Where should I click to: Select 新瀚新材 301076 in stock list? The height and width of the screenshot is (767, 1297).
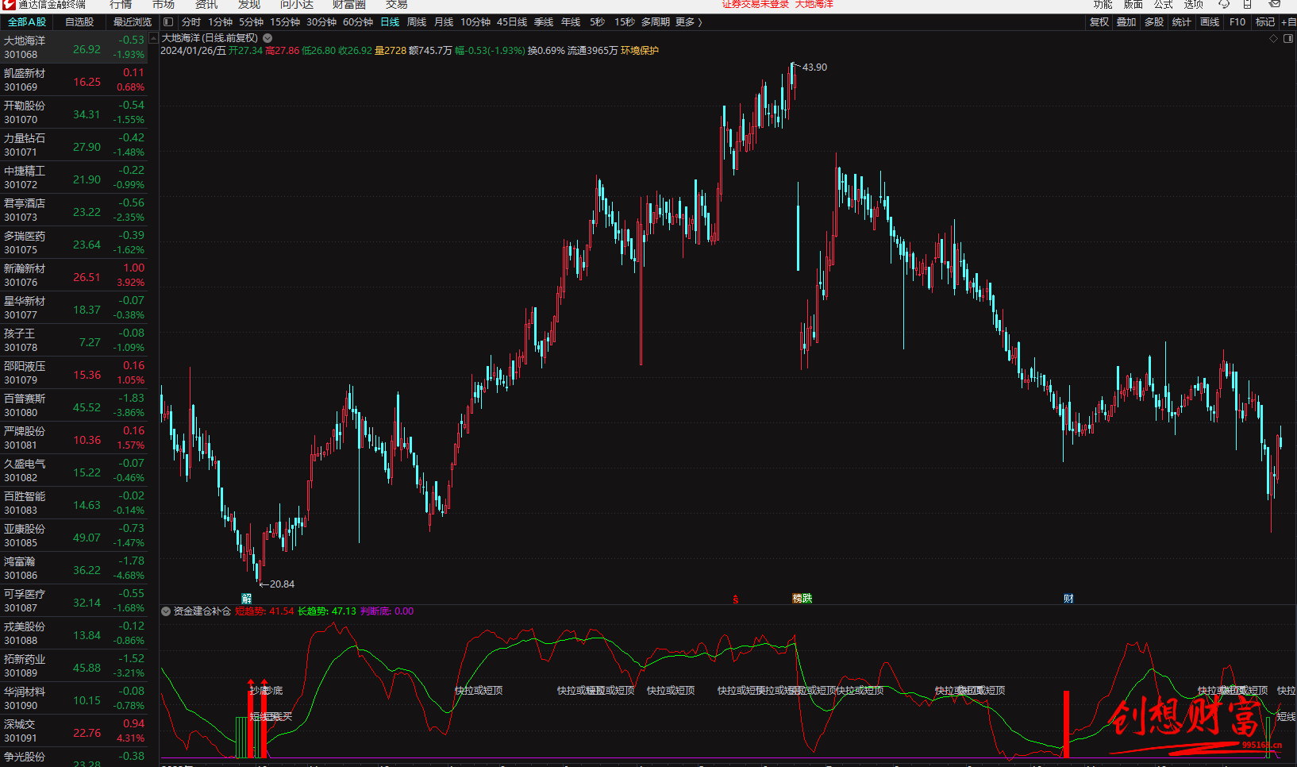(74, 276)
